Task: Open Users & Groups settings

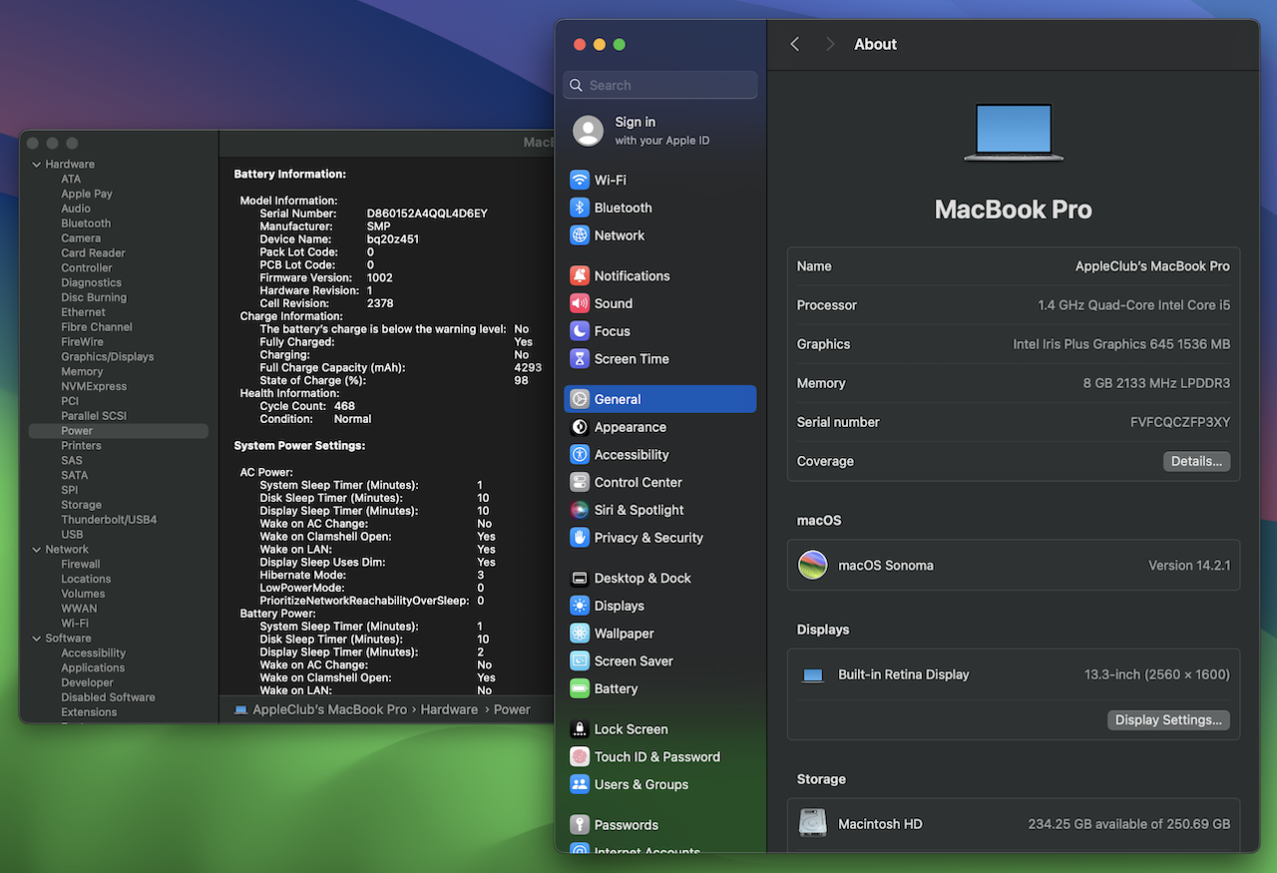Action: click(660, 784)
